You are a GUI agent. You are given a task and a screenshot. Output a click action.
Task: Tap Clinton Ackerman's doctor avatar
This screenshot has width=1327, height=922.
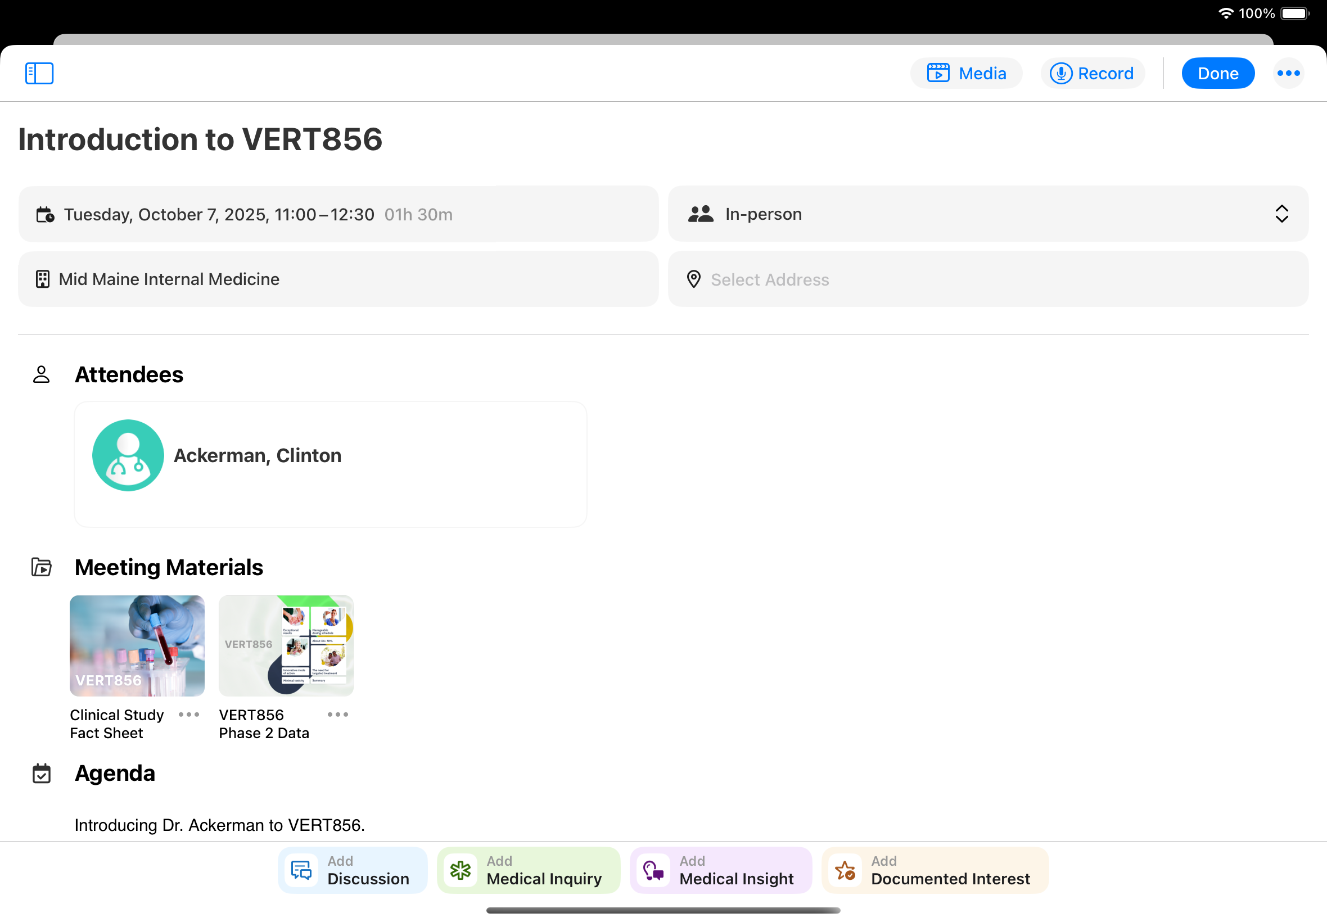point(128,455)
